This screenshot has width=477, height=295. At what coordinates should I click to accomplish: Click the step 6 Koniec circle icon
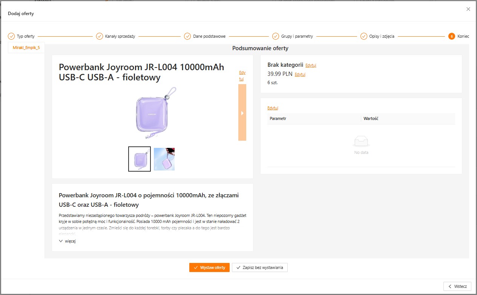[451, 36]
